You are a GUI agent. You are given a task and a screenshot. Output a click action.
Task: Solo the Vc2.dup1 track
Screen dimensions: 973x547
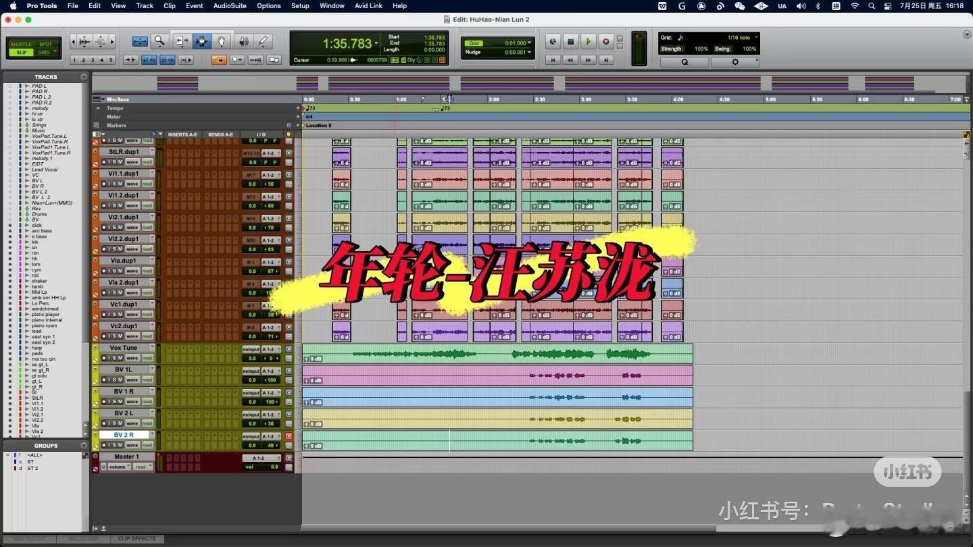tap(114, 336)
